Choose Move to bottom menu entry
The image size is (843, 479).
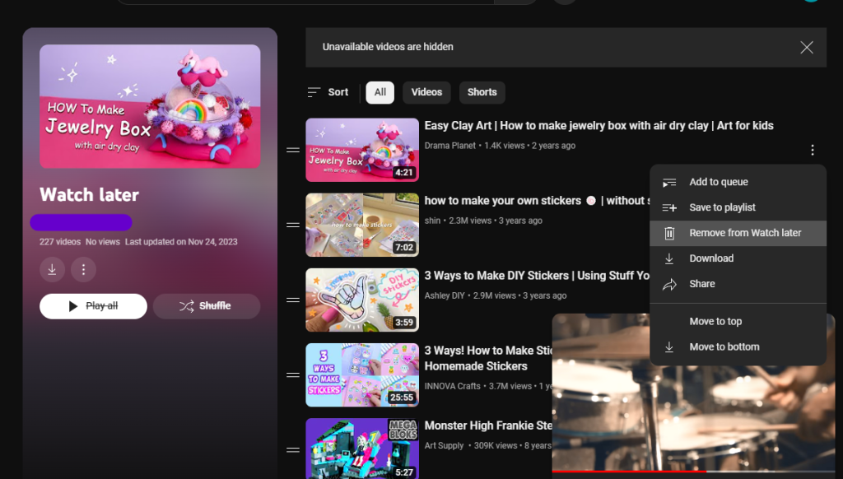pyautogui.click(x=738, y=346)
